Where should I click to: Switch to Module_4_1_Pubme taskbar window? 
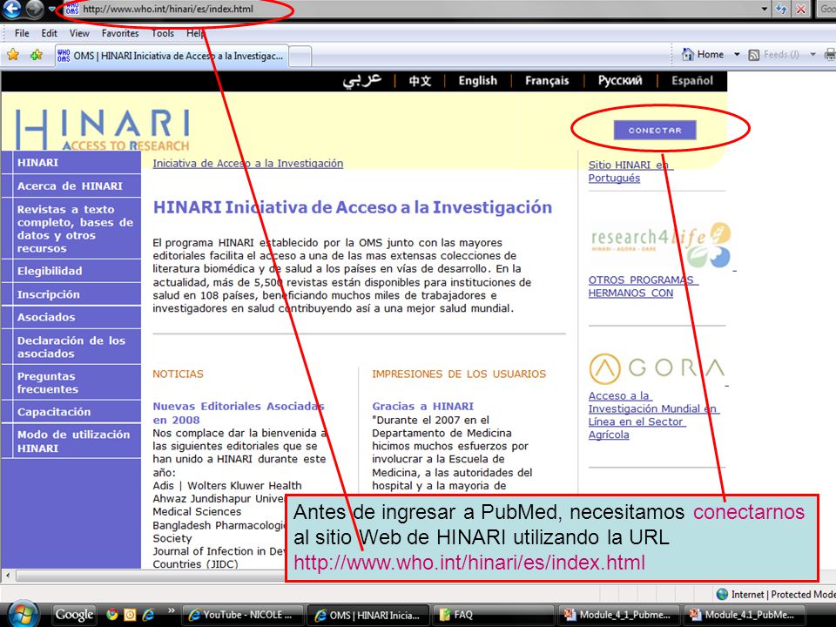coord(618,615)
